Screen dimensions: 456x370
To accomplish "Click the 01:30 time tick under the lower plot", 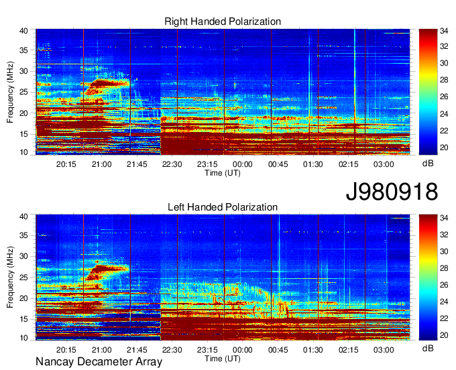I will coord(313,350).
